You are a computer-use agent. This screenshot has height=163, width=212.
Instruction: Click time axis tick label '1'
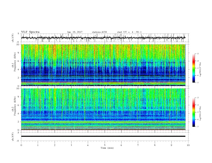(x=38, y=145)
